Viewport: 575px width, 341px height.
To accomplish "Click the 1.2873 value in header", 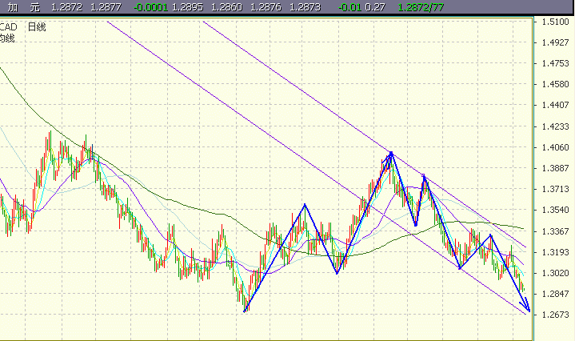I will click(305, 7).
